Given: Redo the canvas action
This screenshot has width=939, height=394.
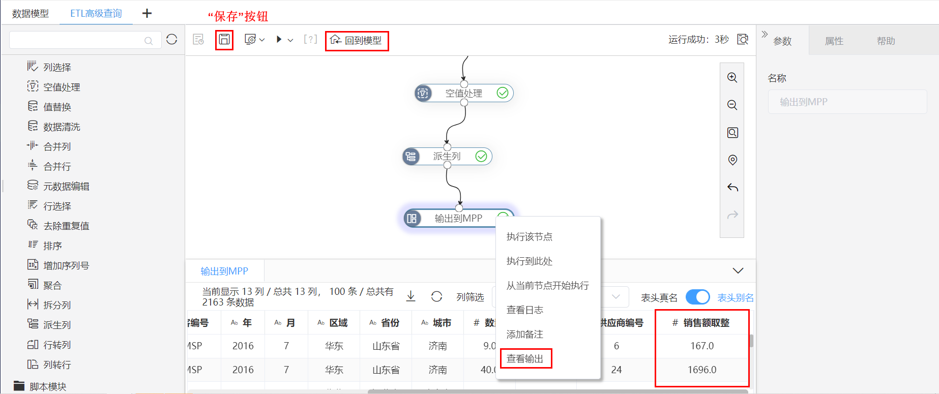Looking at the screenshot, I should [x=732, y=215].
